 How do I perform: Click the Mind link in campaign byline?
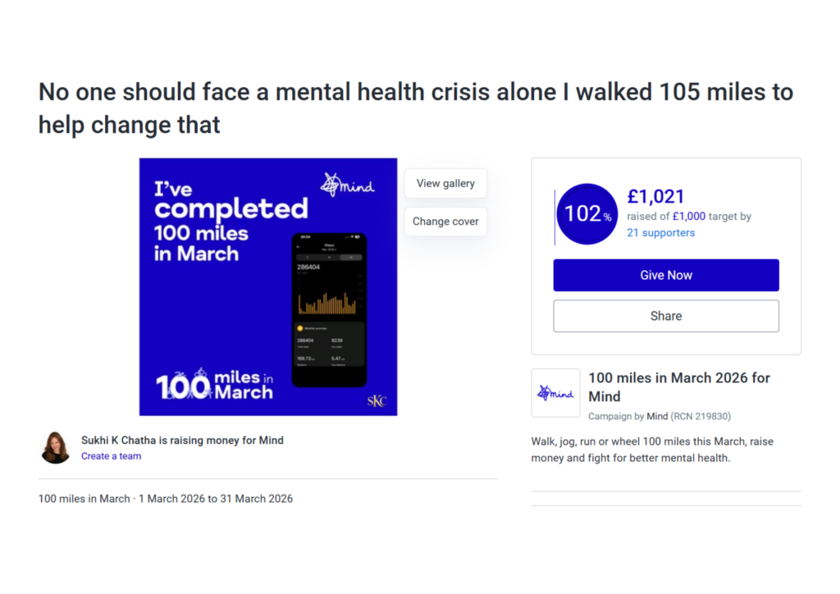(657, 417)
